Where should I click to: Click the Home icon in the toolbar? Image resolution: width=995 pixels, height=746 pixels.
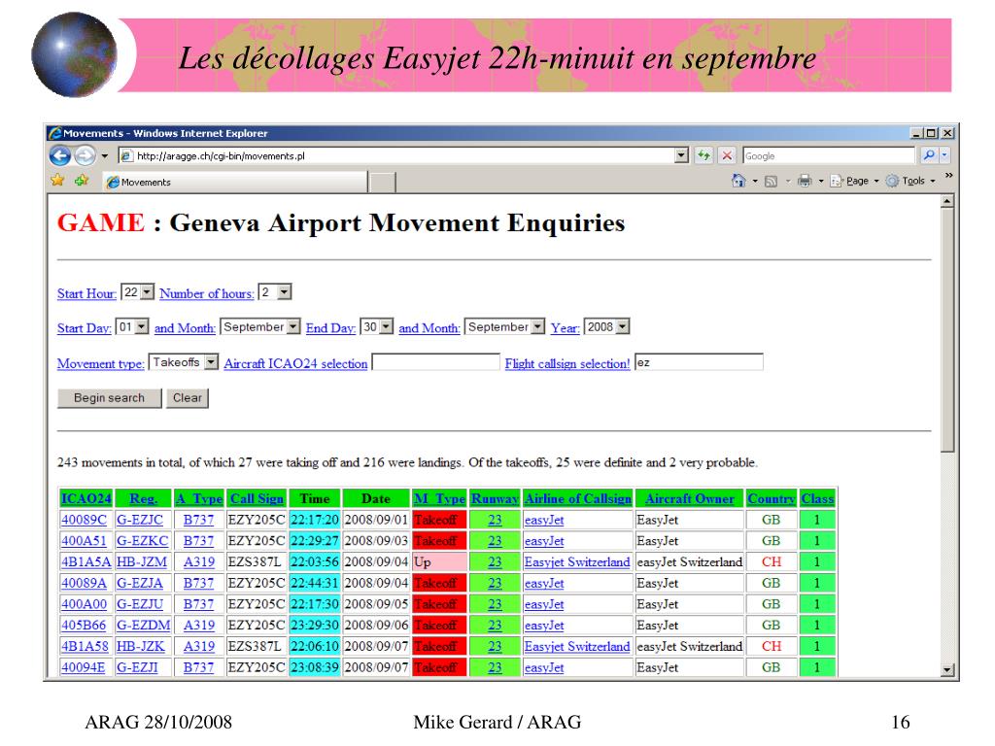pyautogui.click(x=738, y=181)
